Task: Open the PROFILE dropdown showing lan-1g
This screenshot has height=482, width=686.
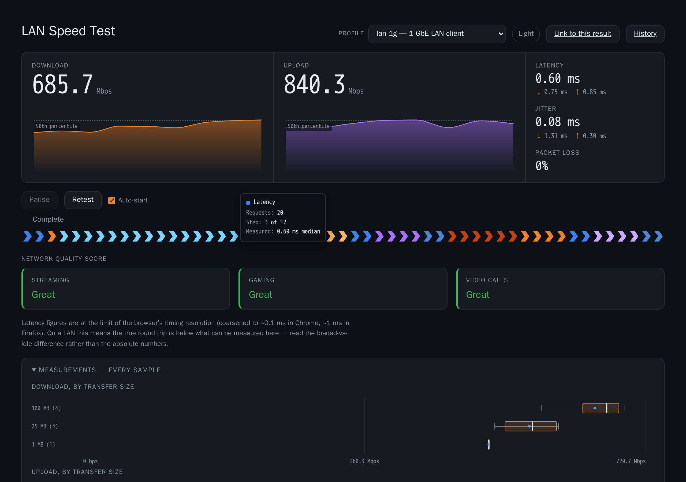Action: [x=437, y=34]
